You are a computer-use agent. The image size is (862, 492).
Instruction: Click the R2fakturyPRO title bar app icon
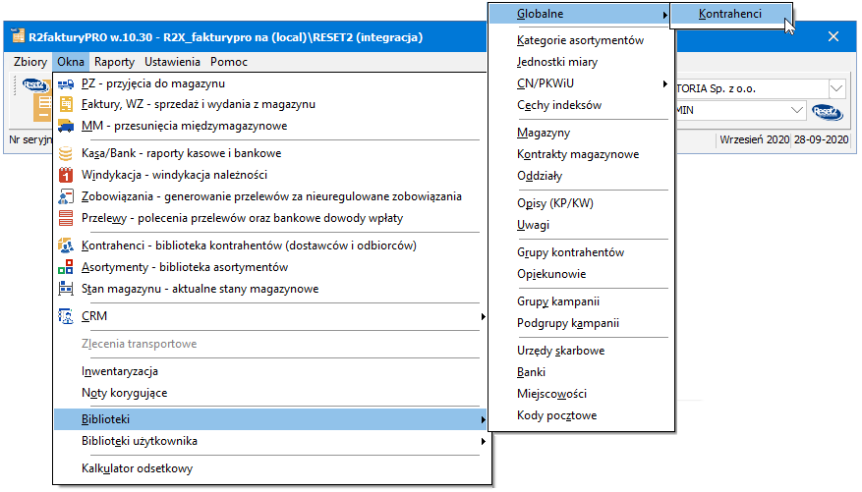point(18,36)
